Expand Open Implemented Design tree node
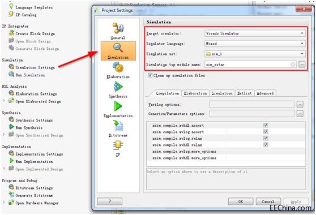 click(4, 168)
